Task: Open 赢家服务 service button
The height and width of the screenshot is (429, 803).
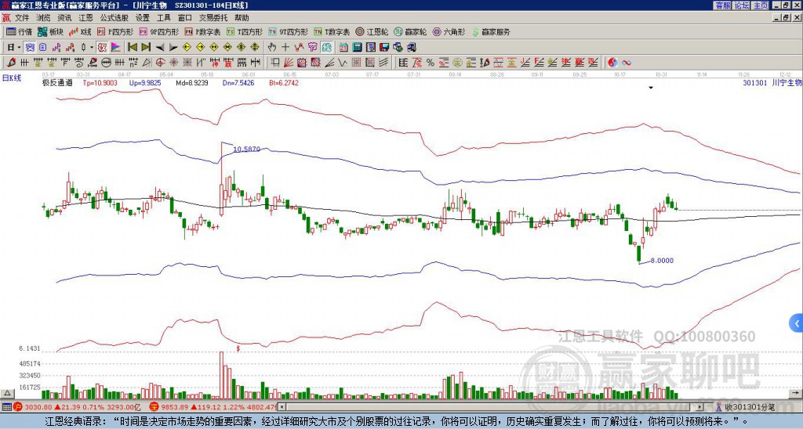Action: coord(491,31)
